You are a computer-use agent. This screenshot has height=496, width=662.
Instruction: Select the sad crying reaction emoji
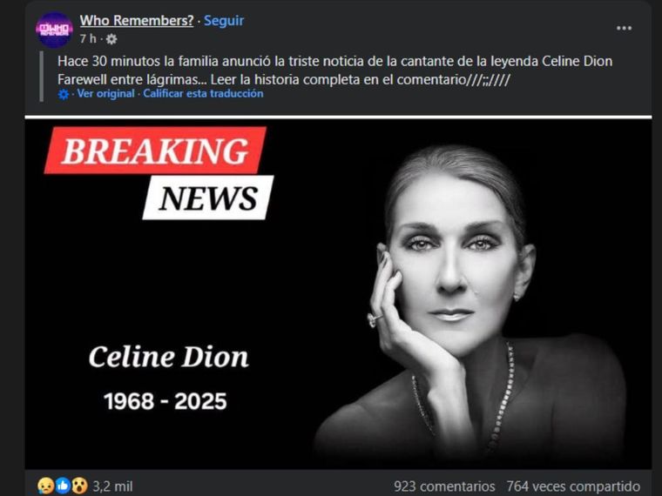(45, 486)
